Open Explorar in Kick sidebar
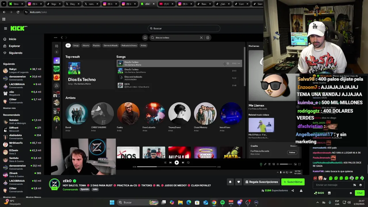The image size is (368, 207). click(x=14, y=46)
